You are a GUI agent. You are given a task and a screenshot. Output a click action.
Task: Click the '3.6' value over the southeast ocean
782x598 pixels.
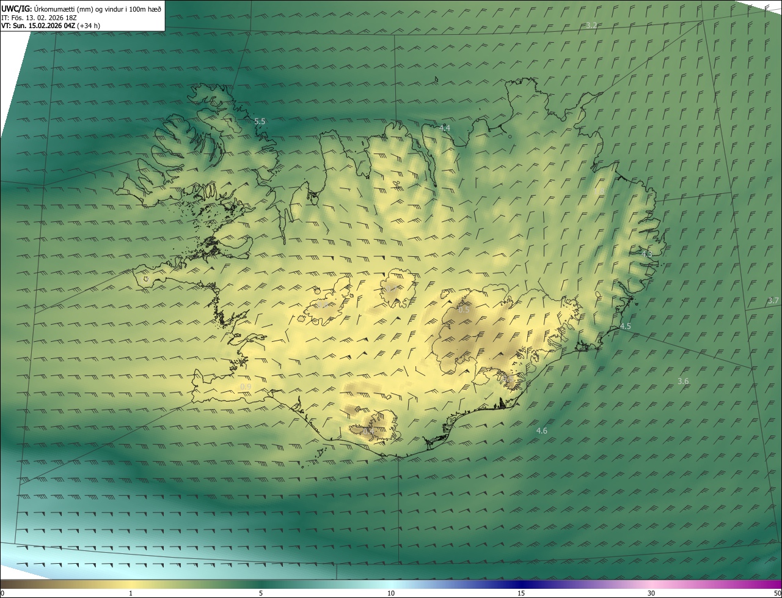point(683,382)
